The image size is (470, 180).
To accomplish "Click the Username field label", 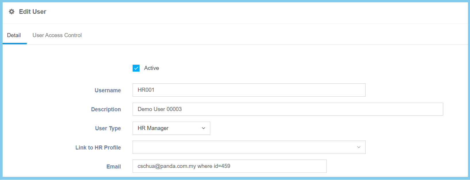I will (108, 90).
